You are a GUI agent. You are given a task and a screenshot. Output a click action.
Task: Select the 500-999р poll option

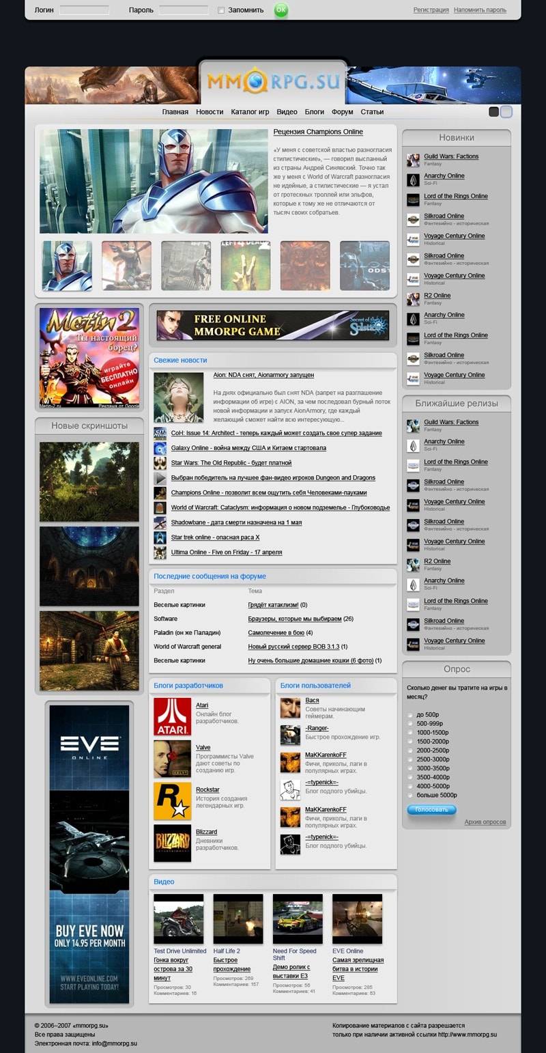410,724
